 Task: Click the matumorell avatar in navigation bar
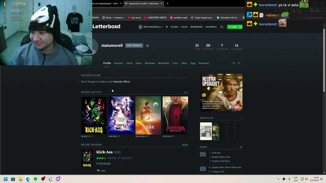(140, 27)
